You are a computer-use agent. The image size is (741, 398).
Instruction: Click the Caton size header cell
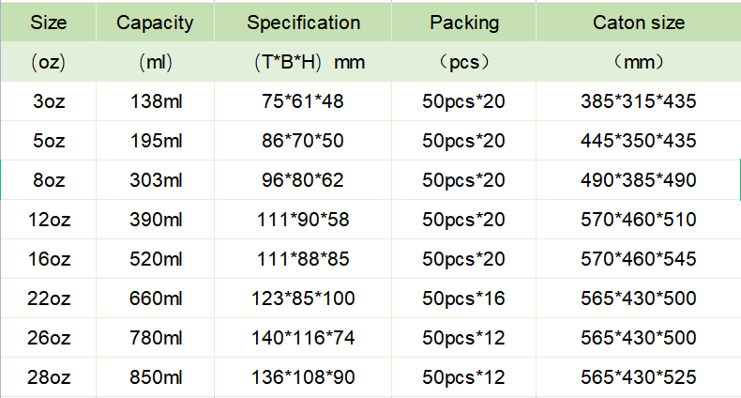pos(639,22)
